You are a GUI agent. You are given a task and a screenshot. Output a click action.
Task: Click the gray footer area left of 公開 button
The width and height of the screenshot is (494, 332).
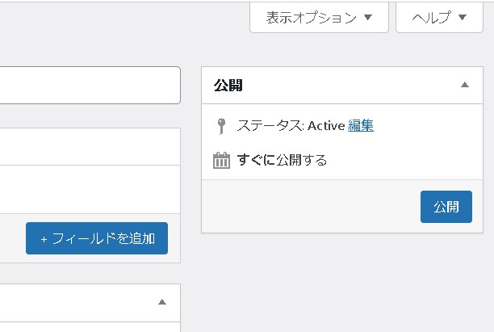pos(307,207)
